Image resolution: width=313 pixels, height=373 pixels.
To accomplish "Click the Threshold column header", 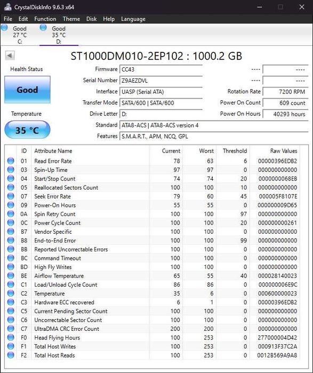I will pyautogui.click(x=233, y=151).
